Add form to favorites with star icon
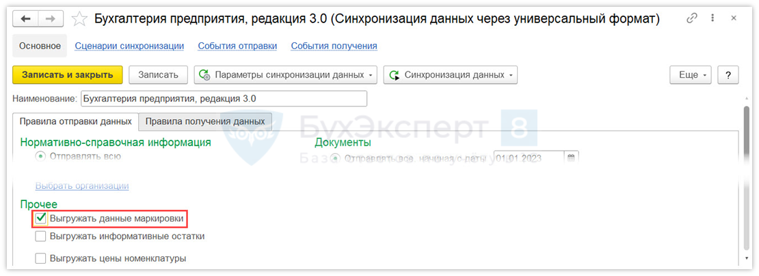The height and width of the screenshot is (276, 759). pos(79,19)
